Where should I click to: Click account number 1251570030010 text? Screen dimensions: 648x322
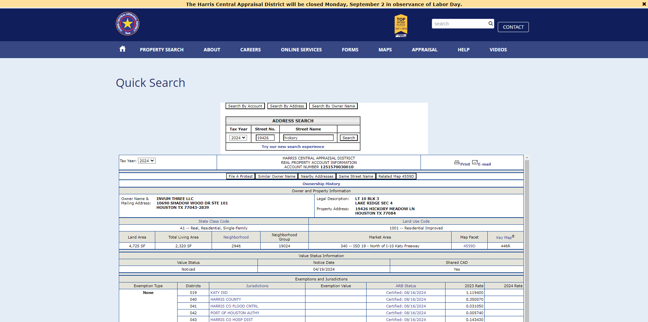pos(337,167)
